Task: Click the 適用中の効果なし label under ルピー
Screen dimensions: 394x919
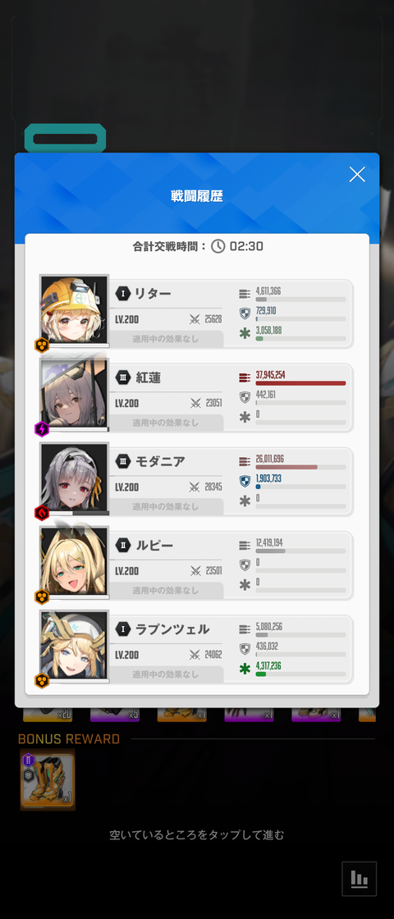Action: pos(166,590)
